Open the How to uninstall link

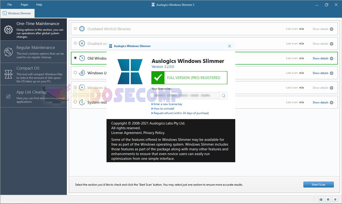click(164, 109)
